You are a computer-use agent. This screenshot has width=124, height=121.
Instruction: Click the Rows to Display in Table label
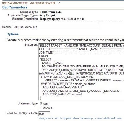(x=22, y=113)
